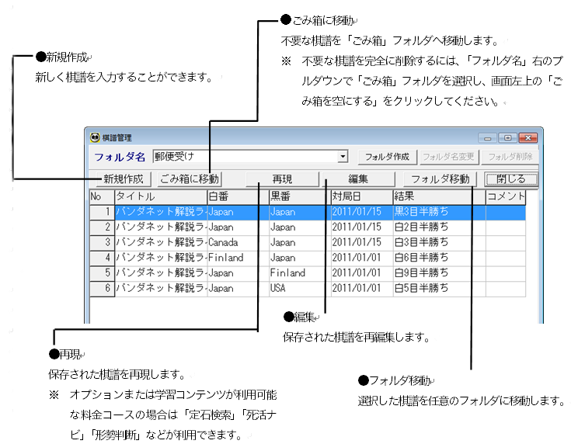
Task: Sort by 白番 column header
Action: (236, 196)
